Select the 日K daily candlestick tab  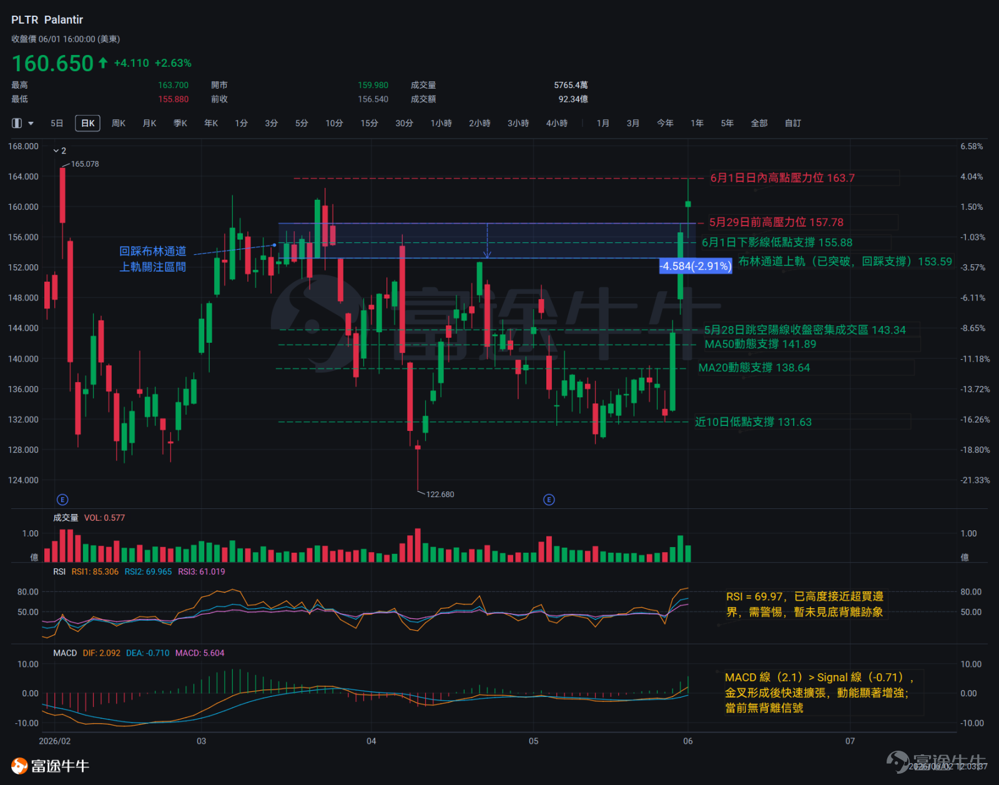[88, 123]
